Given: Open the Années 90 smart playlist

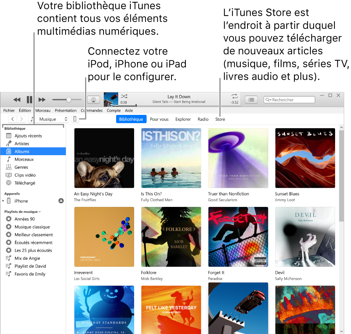Looking at the screenshot, I should point(33,219).
